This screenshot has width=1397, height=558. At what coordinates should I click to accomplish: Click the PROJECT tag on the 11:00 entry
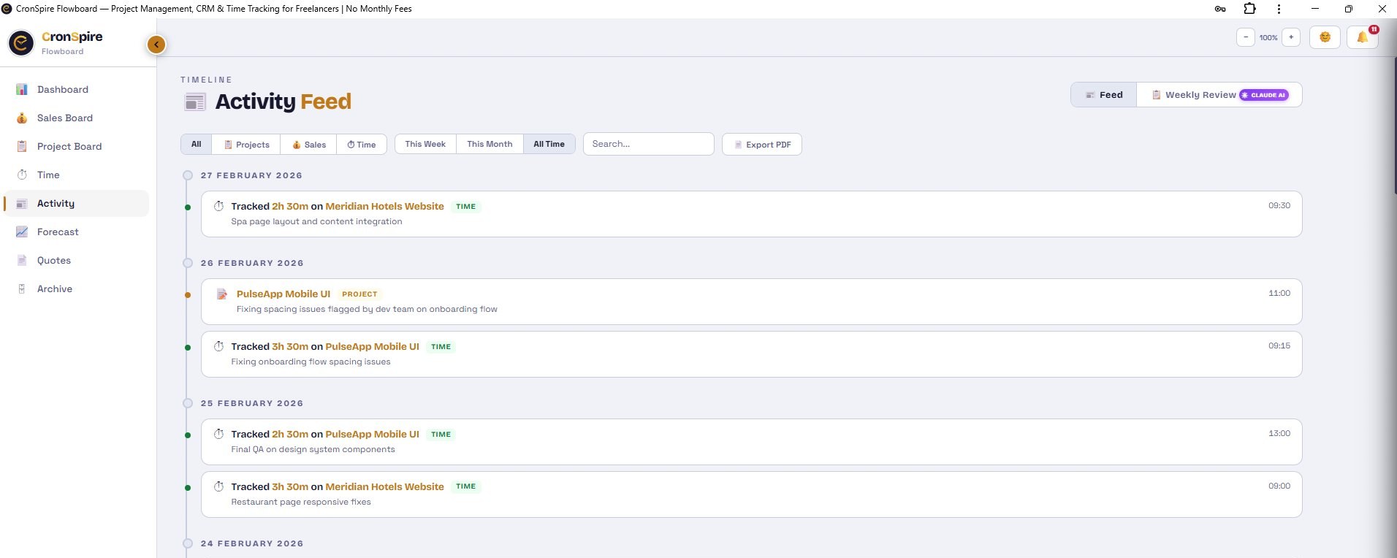[x=359, y=294]
